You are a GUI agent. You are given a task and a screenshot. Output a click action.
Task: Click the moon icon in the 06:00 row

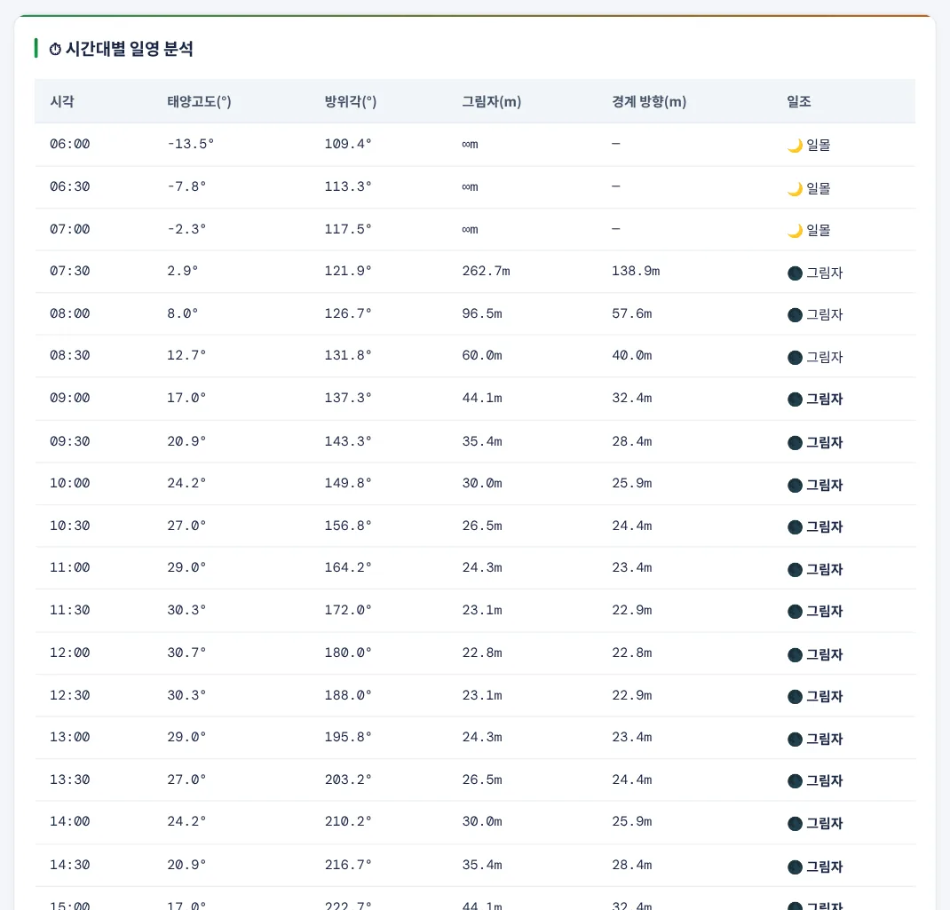tap(795, 145)
